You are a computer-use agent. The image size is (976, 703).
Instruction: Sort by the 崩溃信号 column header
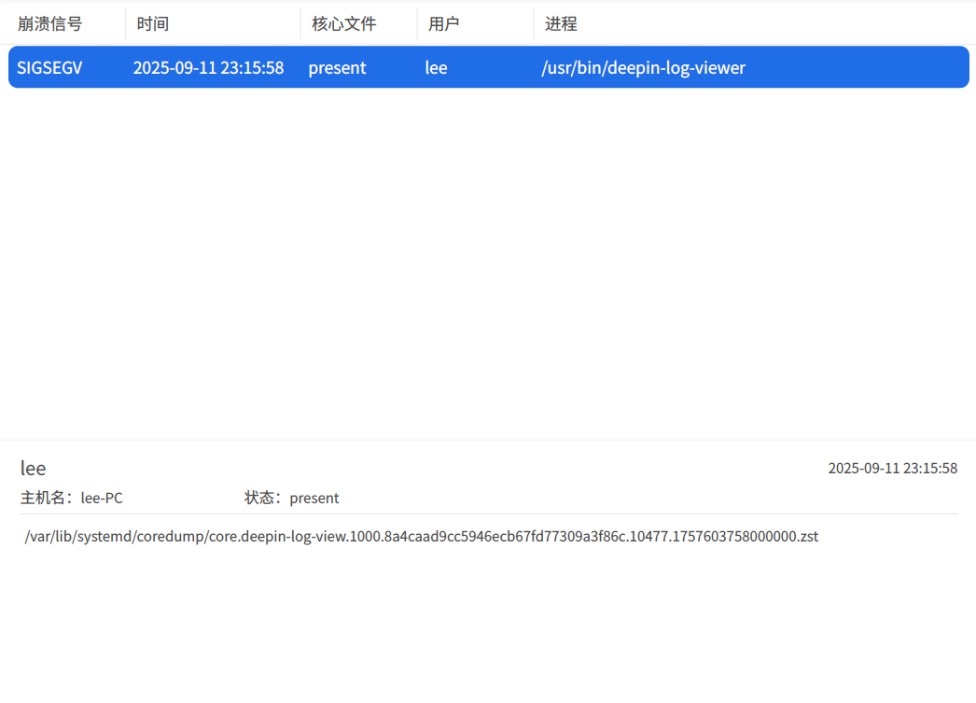[49, 23]
